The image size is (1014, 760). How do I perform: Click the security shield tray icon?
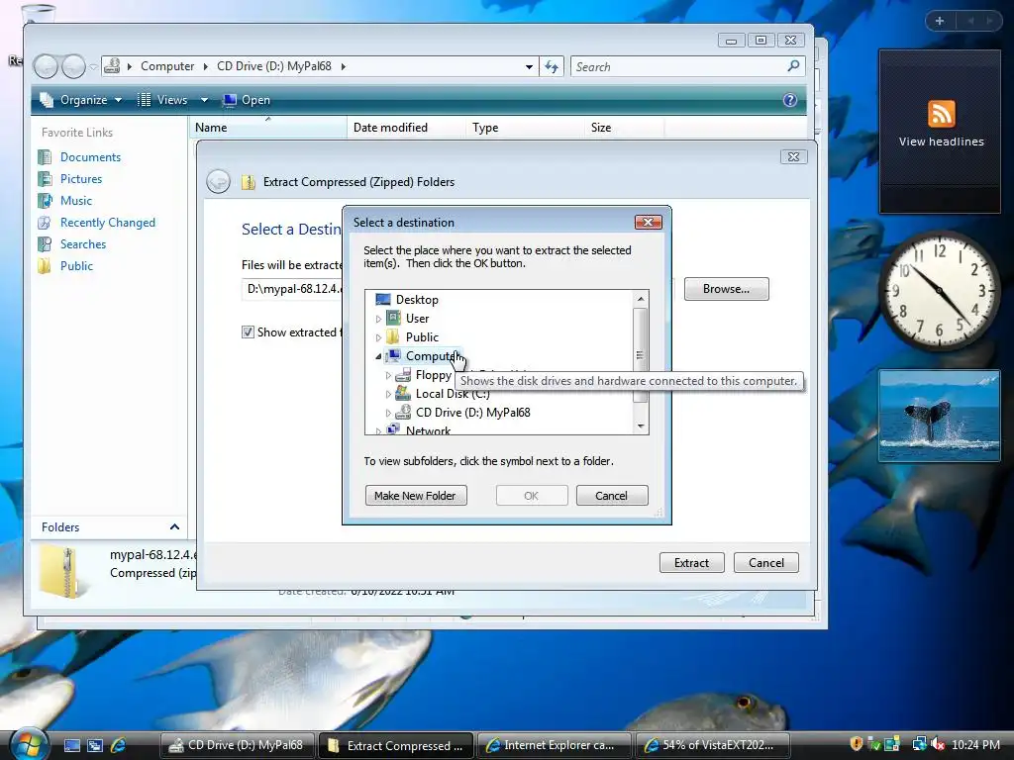pos(857,744)
